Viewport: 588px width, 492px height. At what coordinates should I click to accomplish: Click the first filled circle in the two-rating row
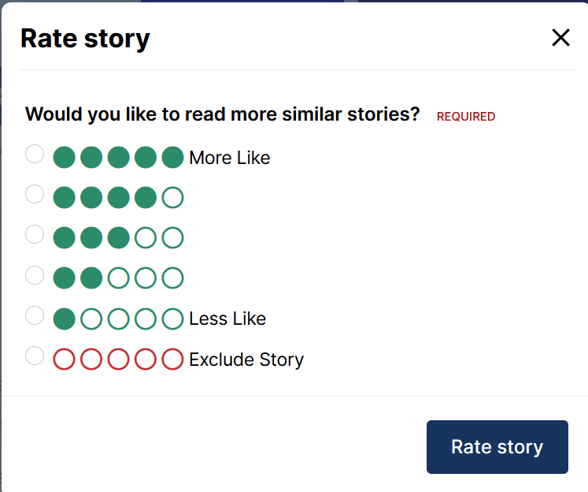64,278
